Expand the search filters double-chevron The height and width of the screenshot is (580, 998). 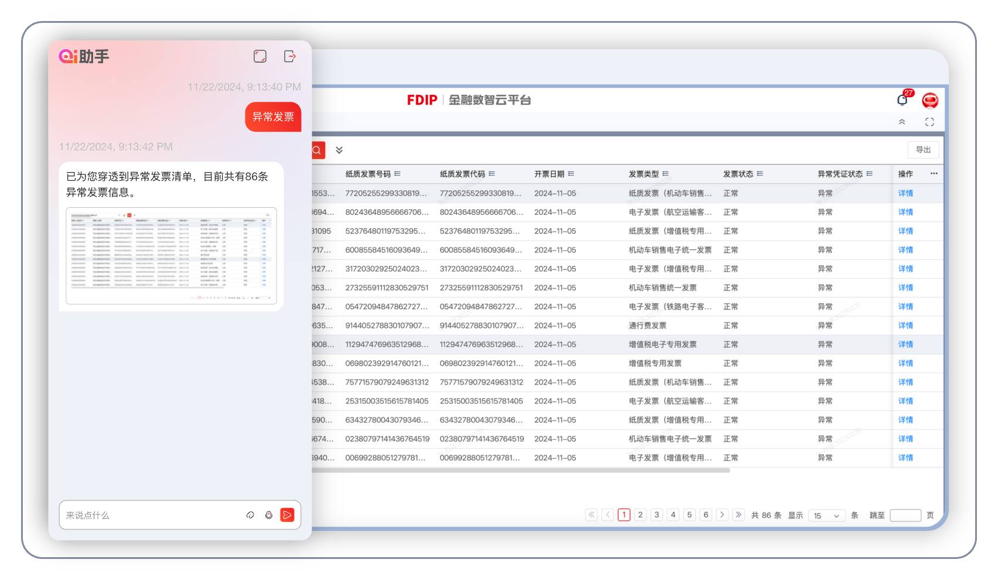pos(339,150)
